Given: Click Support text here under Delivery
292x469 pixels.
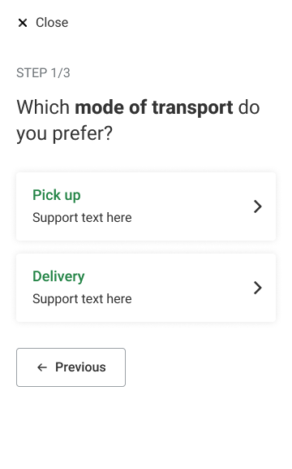Looking at the screenshot, I should click(x=82, y=299).
